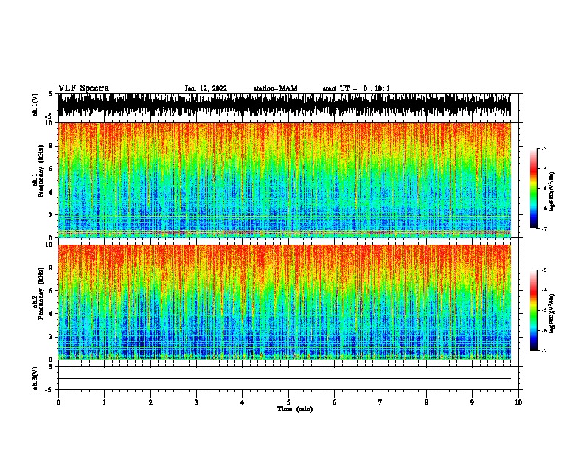
Task: Click time-axis tick label "6"
Action: coord(335,402)
